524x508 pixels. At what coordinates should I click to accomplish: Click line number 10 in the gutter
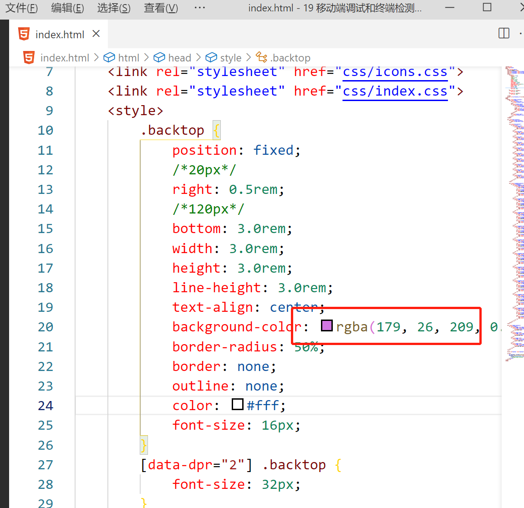pos(46,130)
